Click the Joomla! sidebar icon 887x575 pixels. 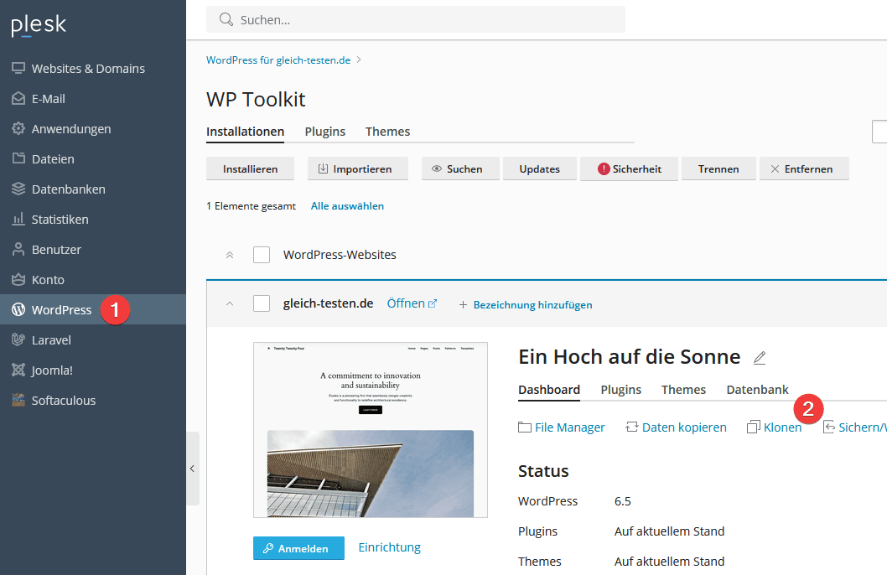coord(18,370)
